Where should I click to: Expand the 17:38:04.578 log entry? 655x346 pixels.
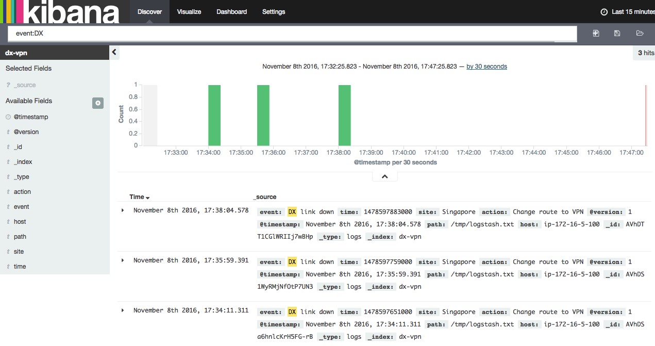pyautogui.click(x=123, y=210)
